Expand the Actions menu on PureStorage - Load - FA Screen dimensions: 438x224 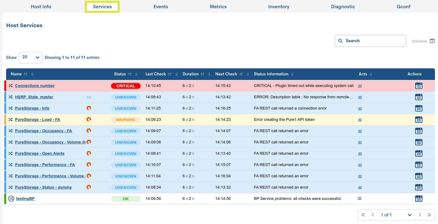coord(418,120)
